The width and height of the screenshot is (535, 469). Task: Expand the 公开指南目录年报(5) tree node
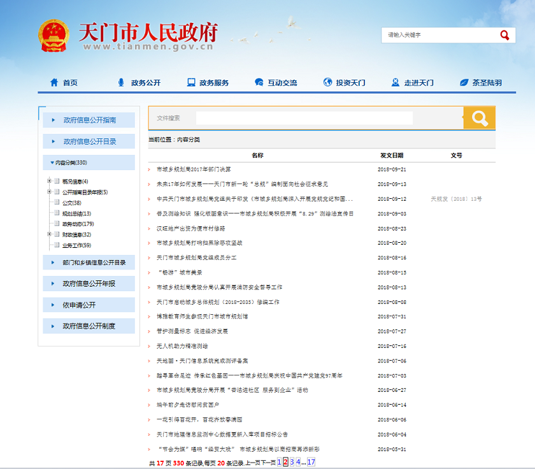pyautogui.click(x=49, y=192)
